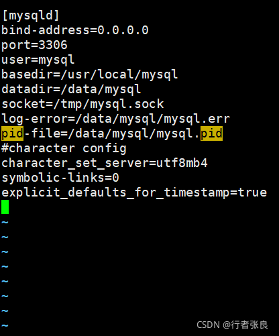Image resolution: width=279 pixels, height=336 pixels.
Task: Click the socket=/tmp/mysql.sock line
Action: pos(82,104)
